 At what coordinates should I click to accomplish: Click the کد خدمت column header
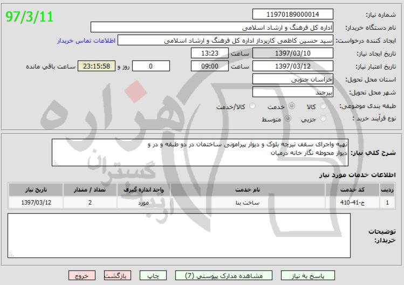352,190
